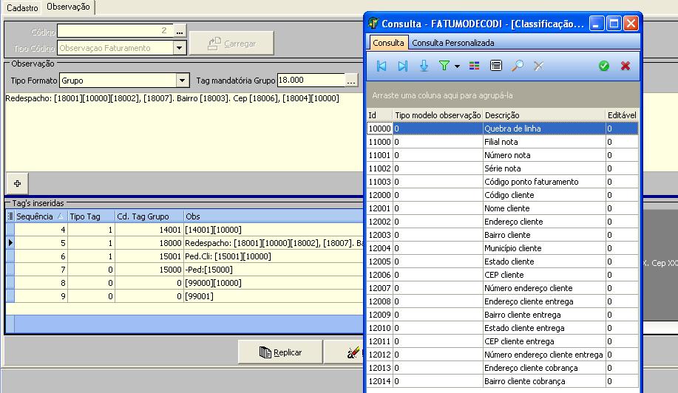
Task: Confirm selection with the green check icon
Action: tap(604, 66)
